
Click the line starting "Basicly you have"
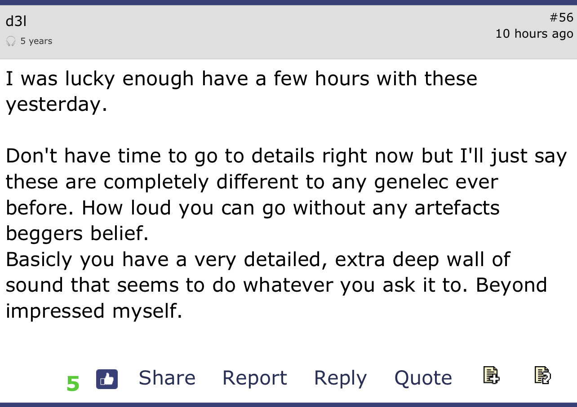(x=257, y=259)
